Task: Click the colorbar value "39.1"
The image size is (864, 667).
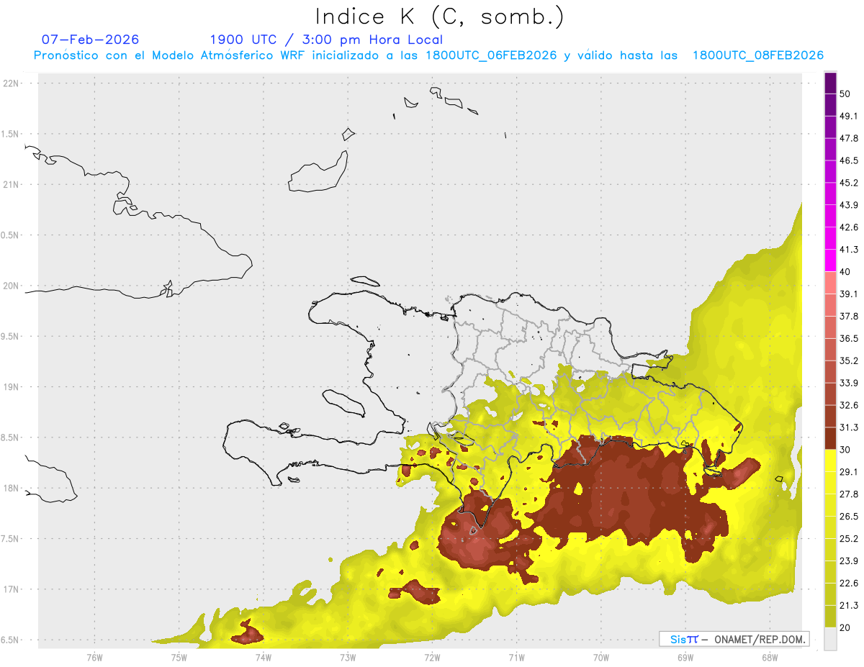Action: click(x=849, y=294)
